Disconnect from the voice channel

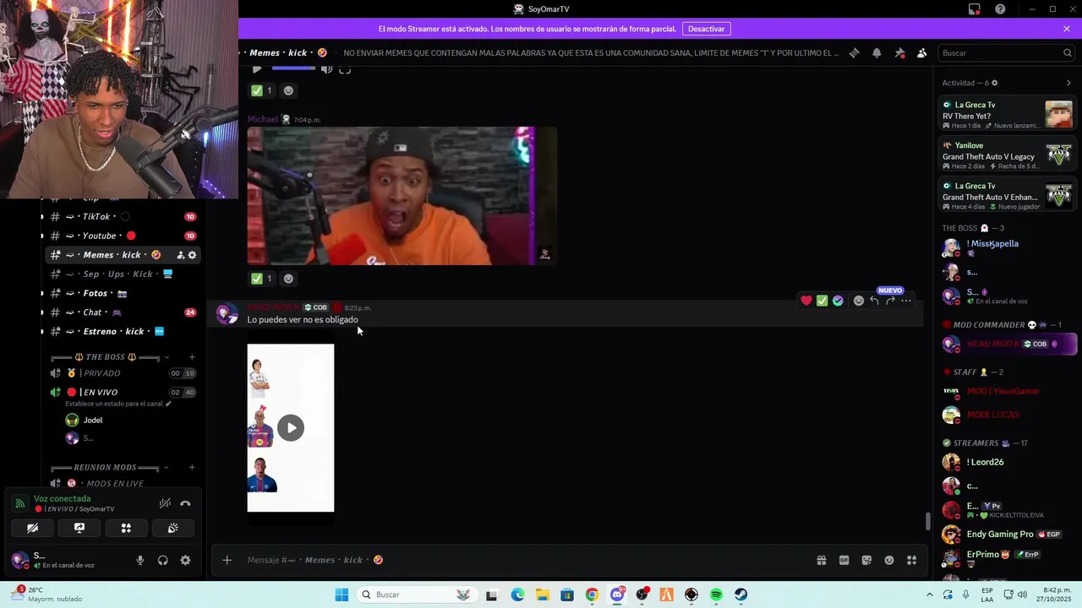coord(185,503)
